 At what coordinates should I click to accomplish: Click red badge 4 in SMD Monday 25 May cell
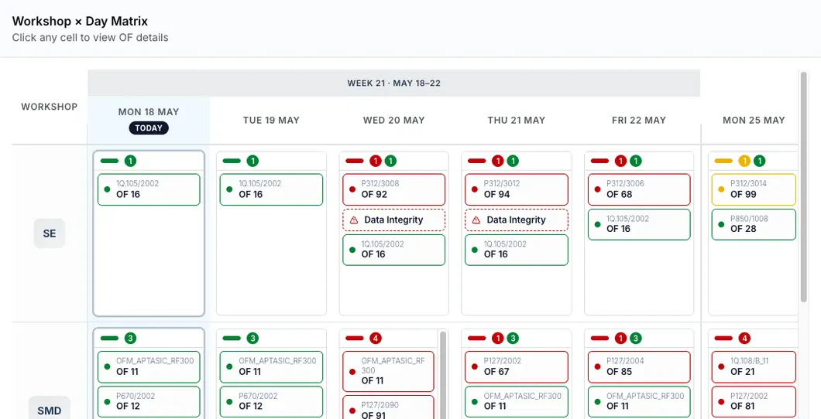(x=744, y=338)
